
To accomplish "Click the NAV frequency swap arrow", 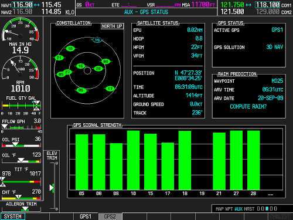I will point(37,5).
